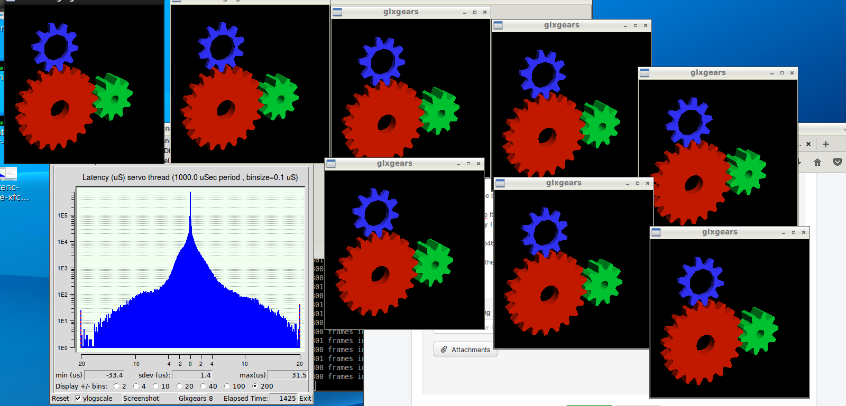
Task: Open window menu icon of lowest glxgears window
Action: [x=656, y=232]
